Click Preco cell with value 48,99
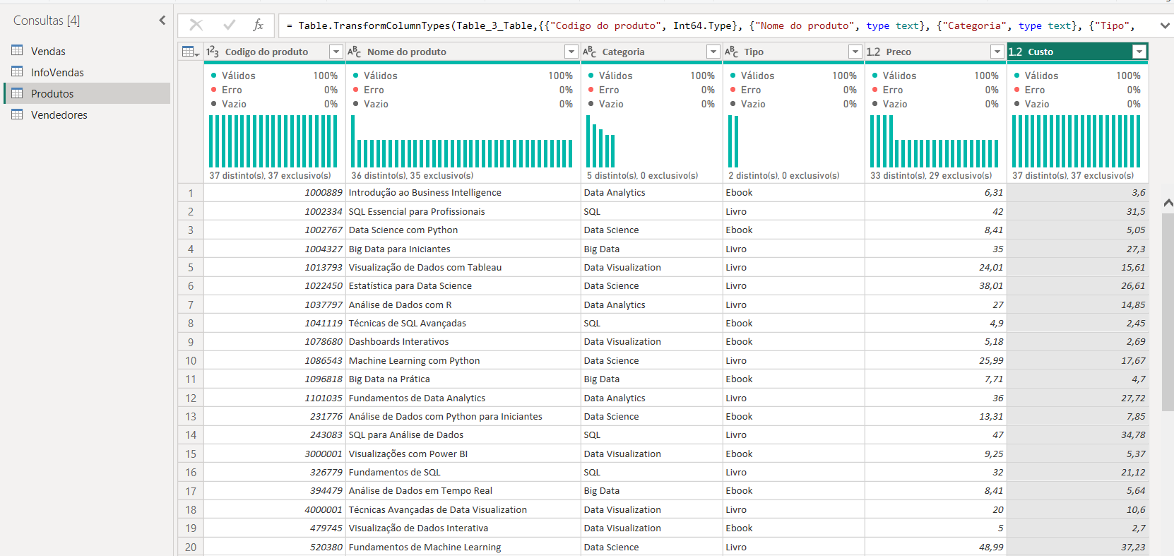This screenshot has width=1174, height=556. point(935,547)
